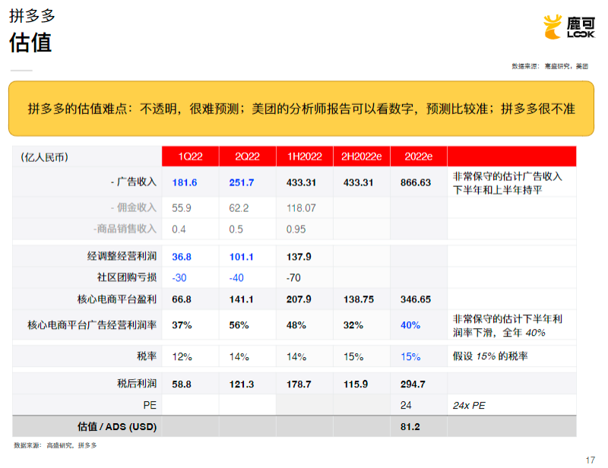Click the '经调整经营利润' row label
Screen dimensions: 608x468
pyautogui.click(x=122, y=256)
